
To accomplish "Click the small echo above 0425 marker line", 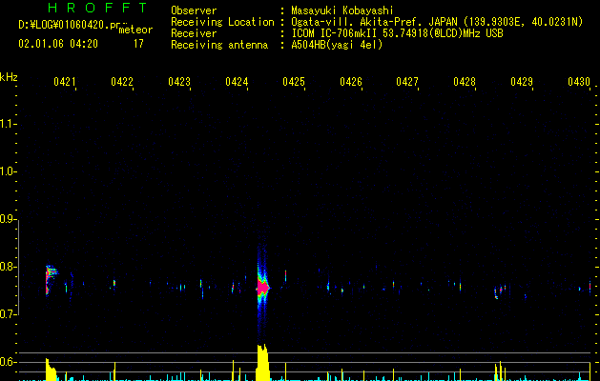I will (285, 274).
